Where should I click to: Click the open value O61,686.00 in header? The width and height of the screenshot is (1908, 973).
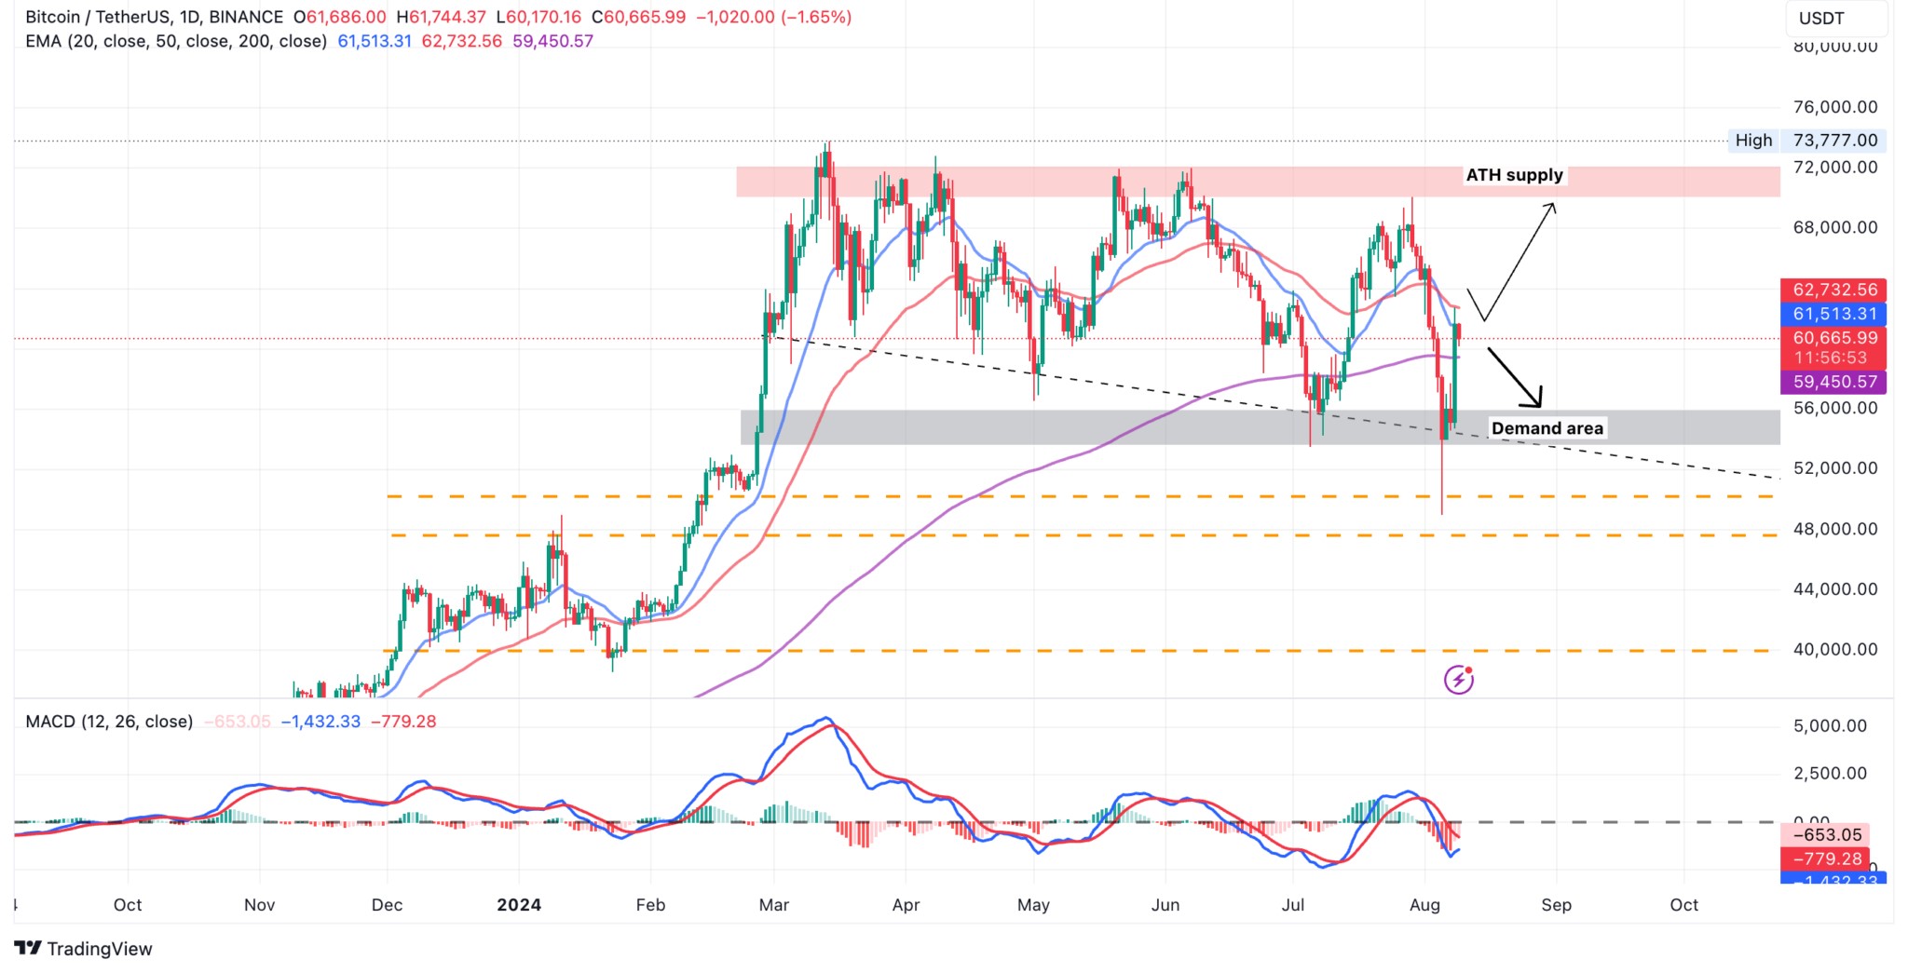[x=339, y=17]
